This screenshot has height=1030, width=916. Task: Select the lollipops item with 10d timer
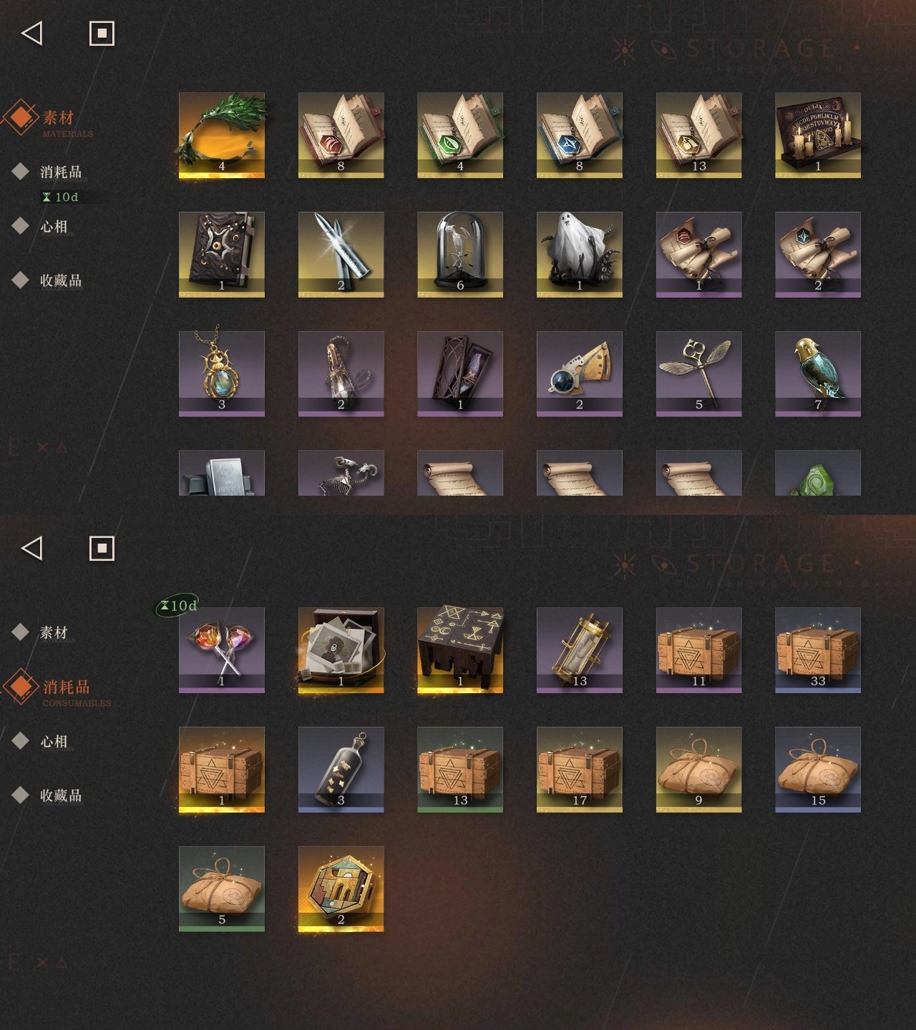pyautogui.click(x=222, y=650)
